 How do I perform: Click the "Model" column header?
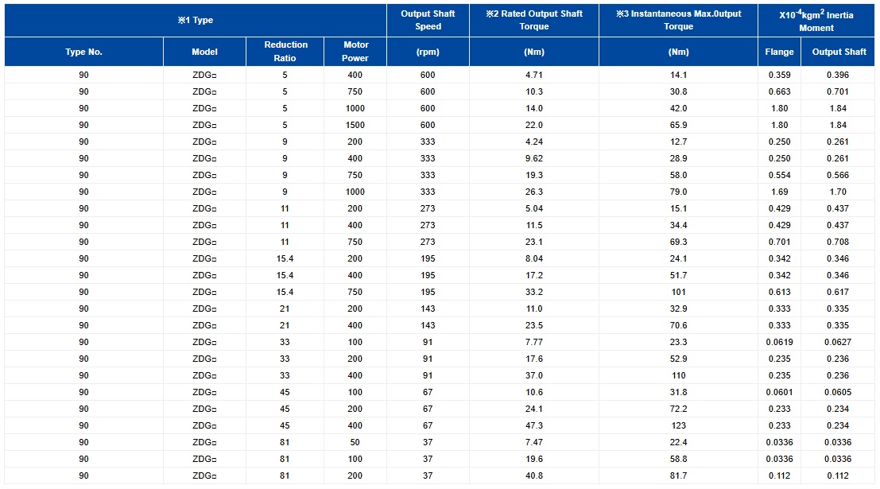coord(204,52)
